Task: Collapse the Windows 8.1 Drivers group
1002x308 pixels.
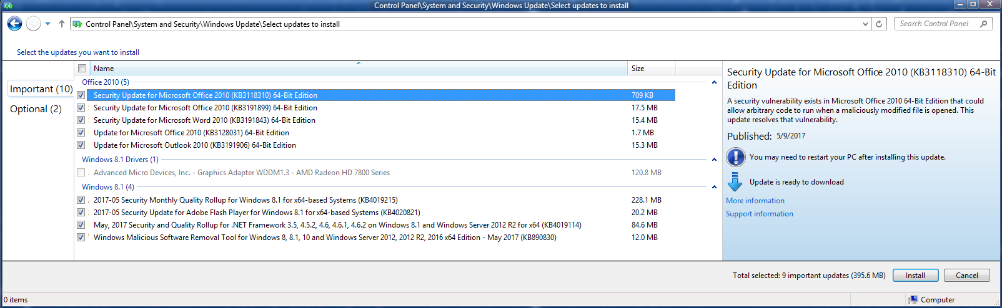Action: (x=714, y=160)
